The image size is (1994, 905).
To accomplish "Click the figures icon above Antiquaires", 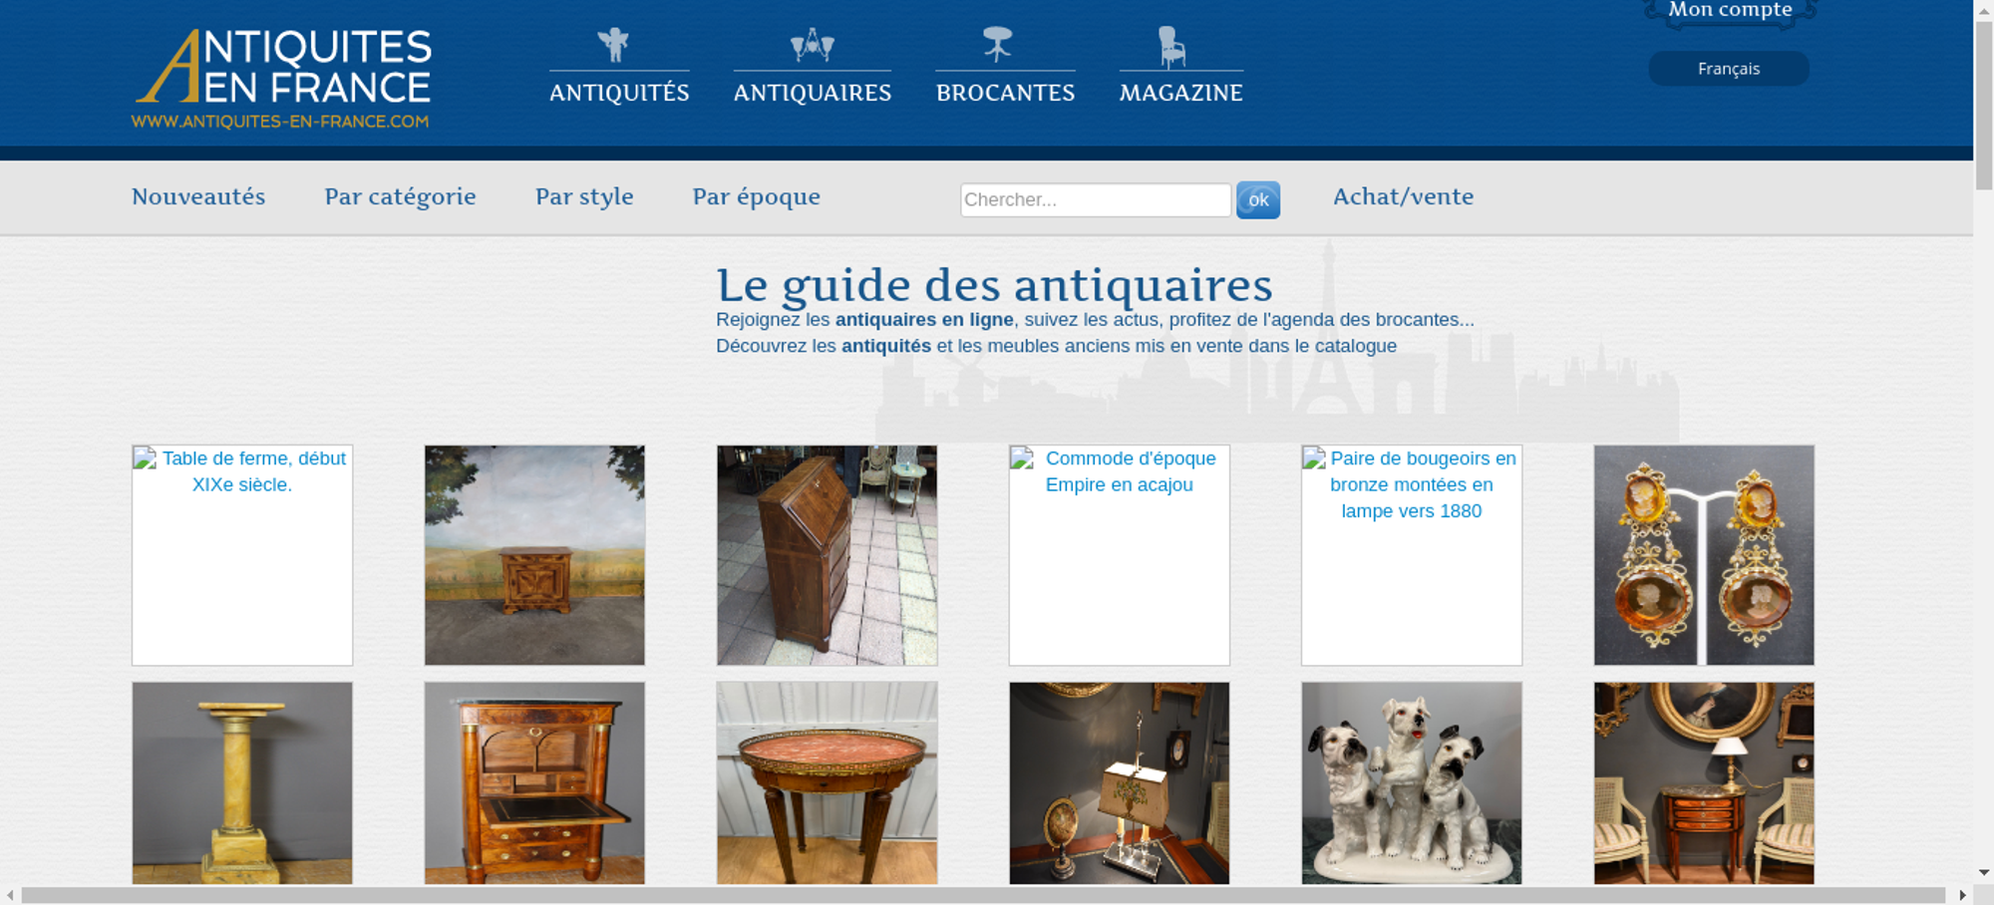I will [812, 45].
